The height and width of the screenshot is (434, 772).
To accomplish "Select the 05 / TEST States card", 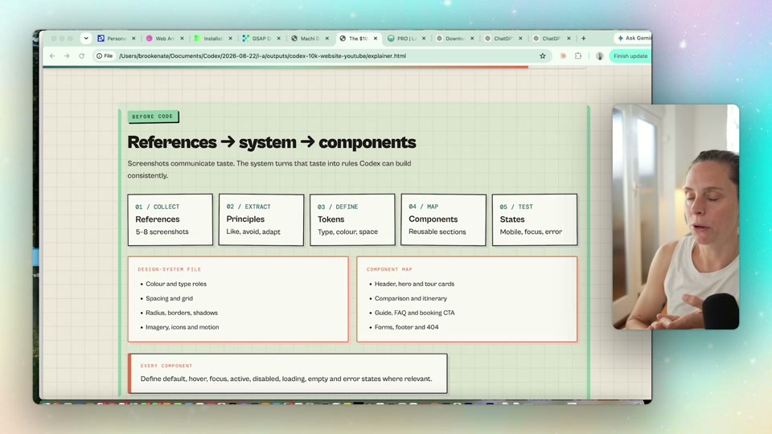I will (x=535, y=219).
